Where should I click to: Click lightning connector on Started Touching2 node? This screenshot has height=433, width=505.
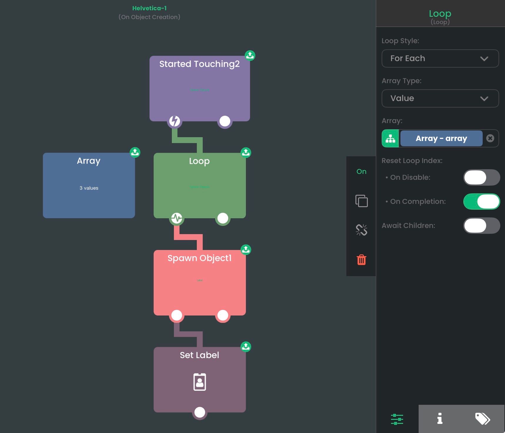tap(175, 121)
